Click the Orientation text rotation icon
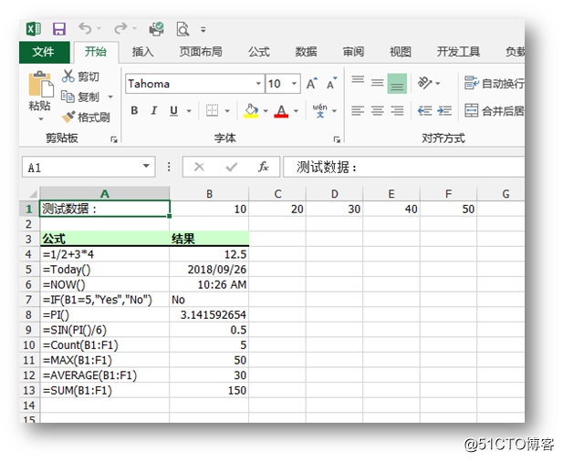The width and height of the screenshot is (563, 461). coord(425,83)
